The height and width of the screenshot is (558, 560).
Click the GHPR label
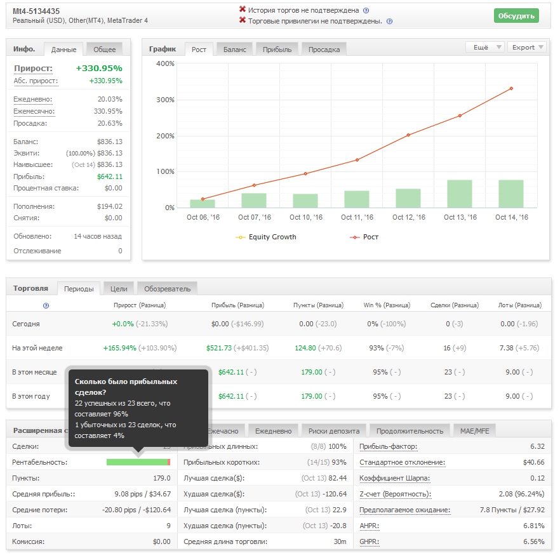pos(369,541)
